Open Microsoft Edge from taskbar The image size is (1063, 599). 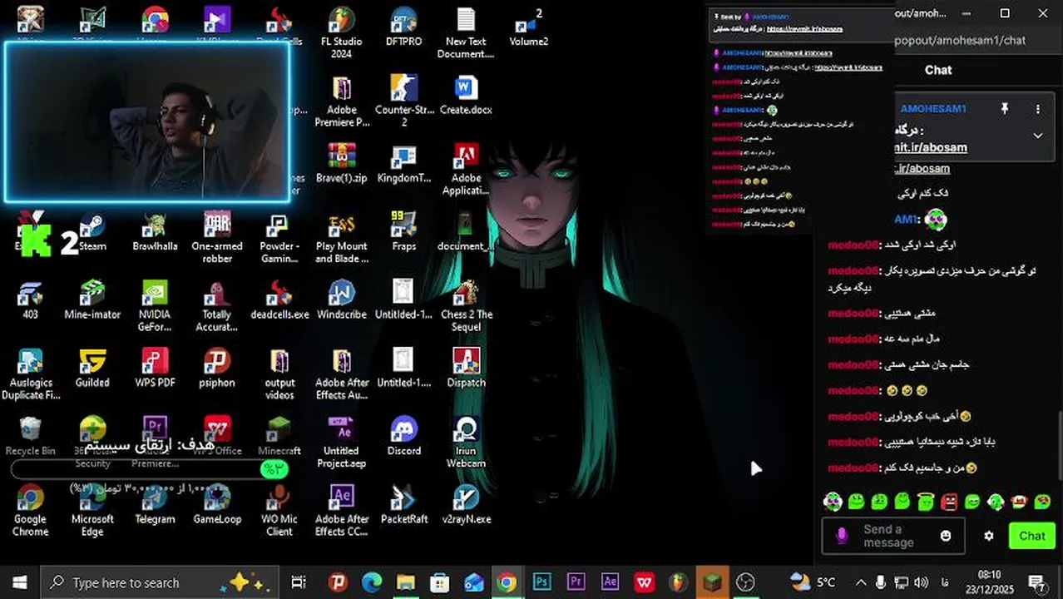pyautogui.click(x=371, y=582)
